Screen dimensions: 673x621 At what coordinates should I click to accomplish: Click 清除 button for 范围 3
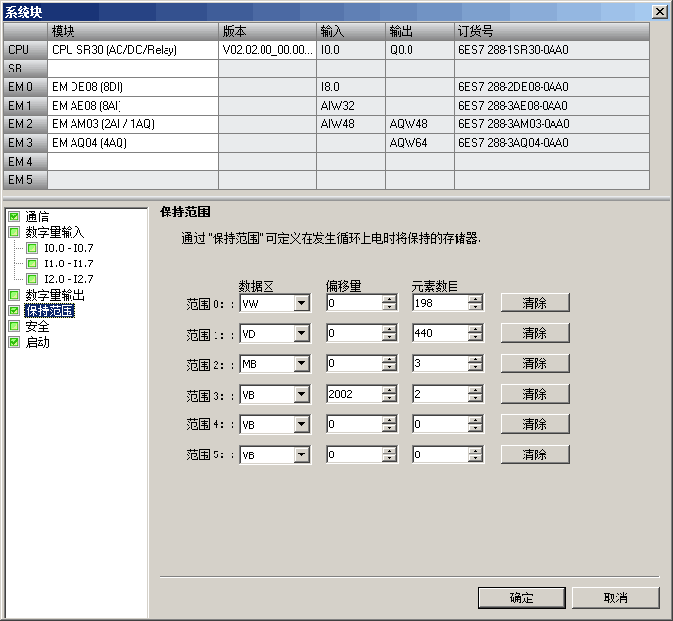pyautogui.click(x=535, y=394)
